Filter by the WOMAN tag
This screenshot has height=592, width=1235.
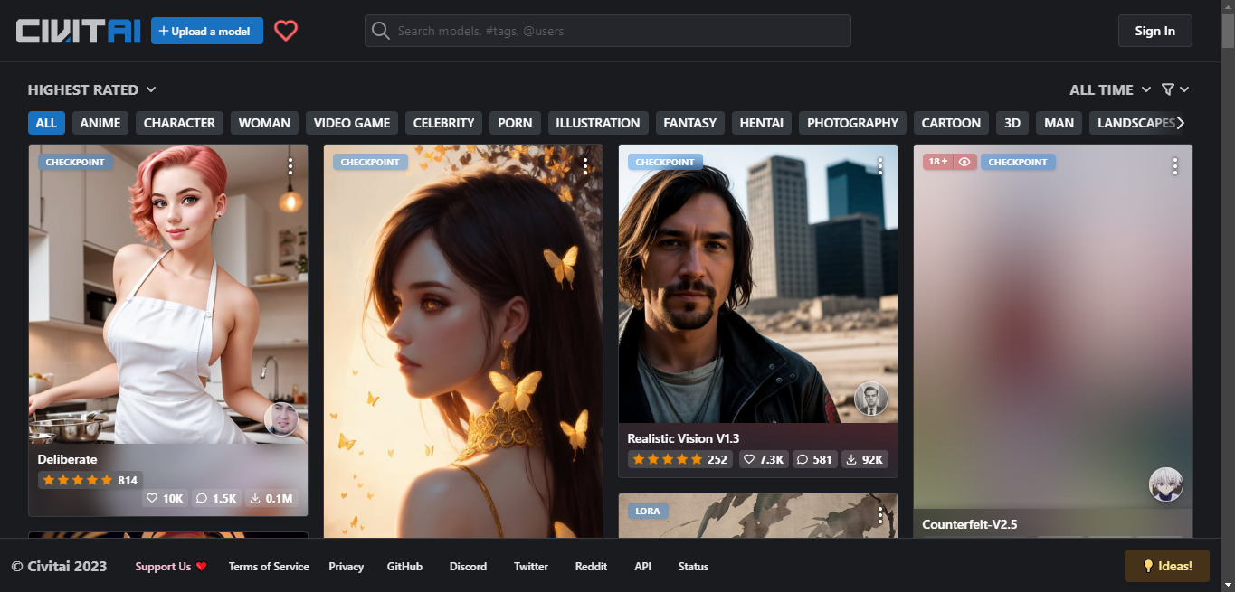(264, 123)
